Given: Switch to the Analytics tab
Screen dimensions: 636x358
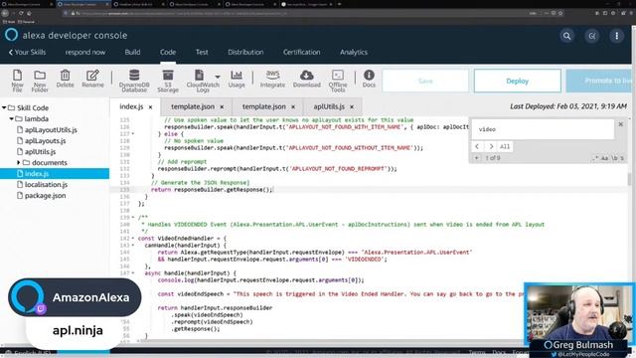Looking at the screenshot, I should [x=354, y=52].
